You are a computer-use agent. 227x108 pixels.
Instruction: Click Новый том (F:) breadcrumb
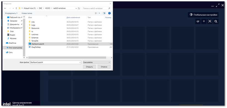pyautogui.click(x=30, y=8)
